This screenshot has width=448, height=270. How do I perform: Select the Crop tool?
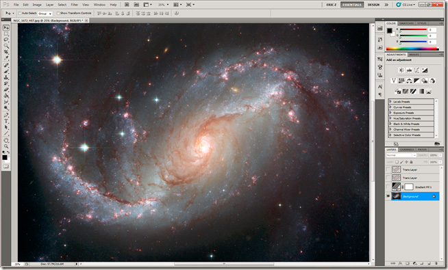pos(6,52)
